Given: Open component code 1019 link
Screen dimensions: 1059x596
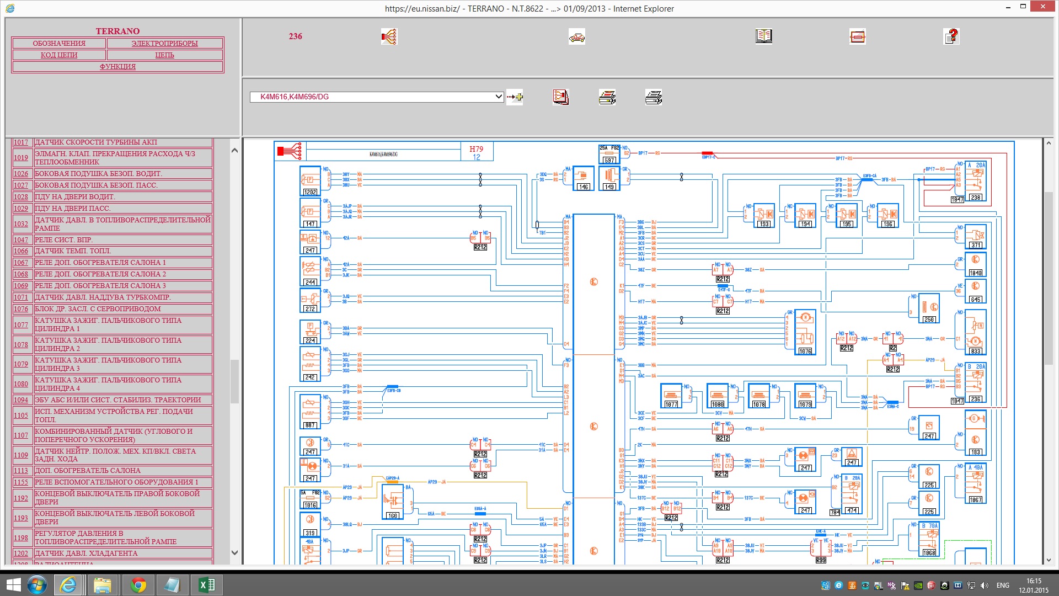Looking at the screenshot, I should pyautogui.click(x=21, y=158).
